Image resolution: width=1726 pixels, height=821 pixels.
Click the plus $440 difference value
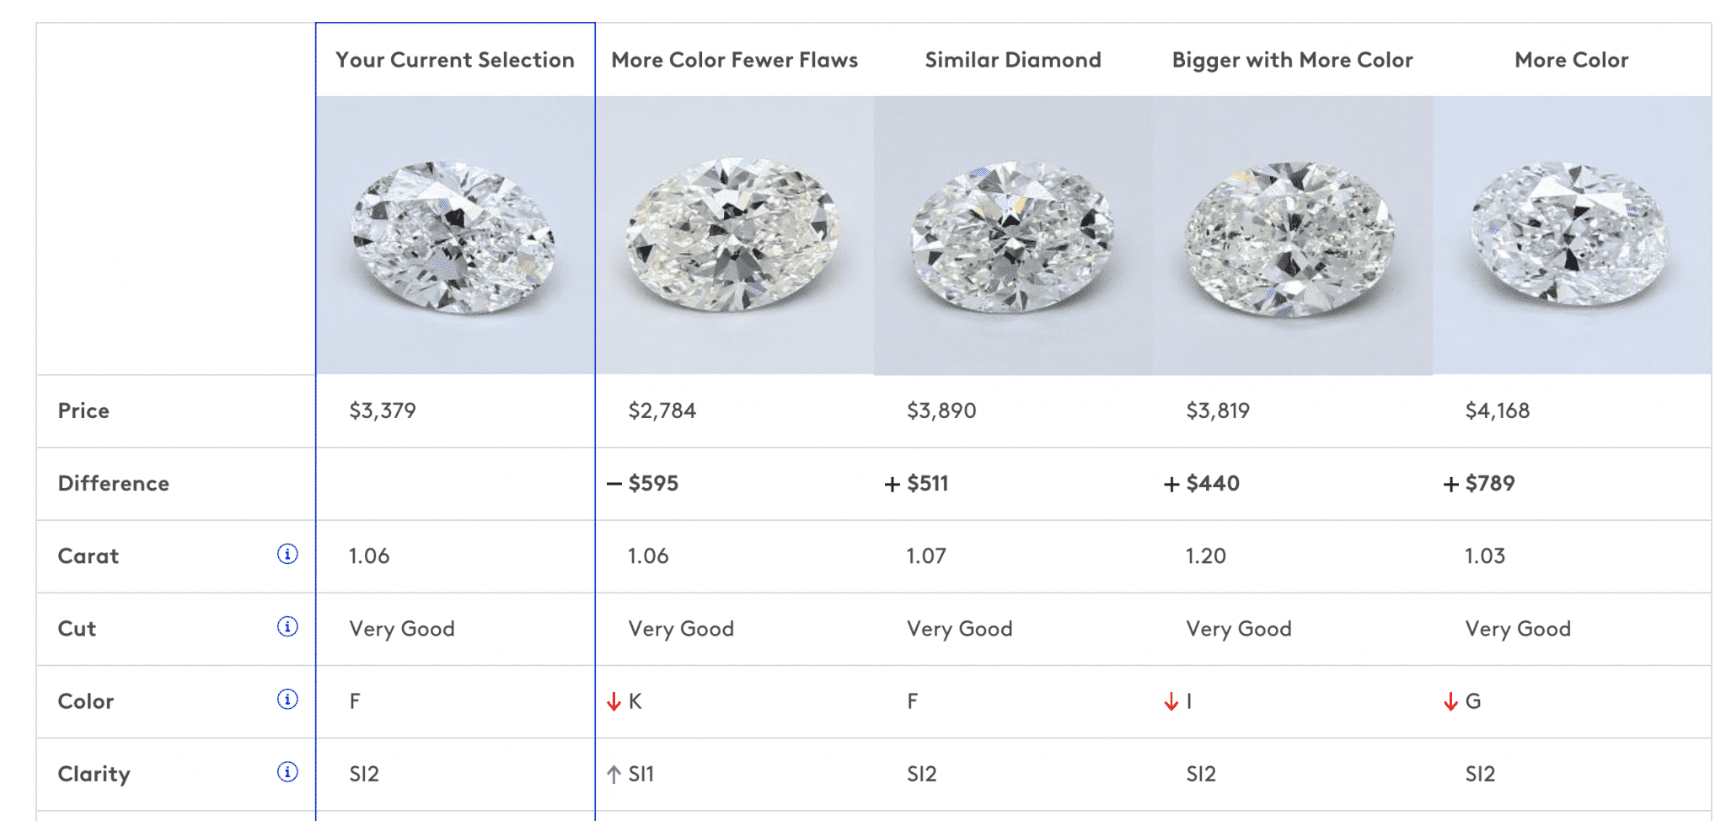click(1204, 483)
